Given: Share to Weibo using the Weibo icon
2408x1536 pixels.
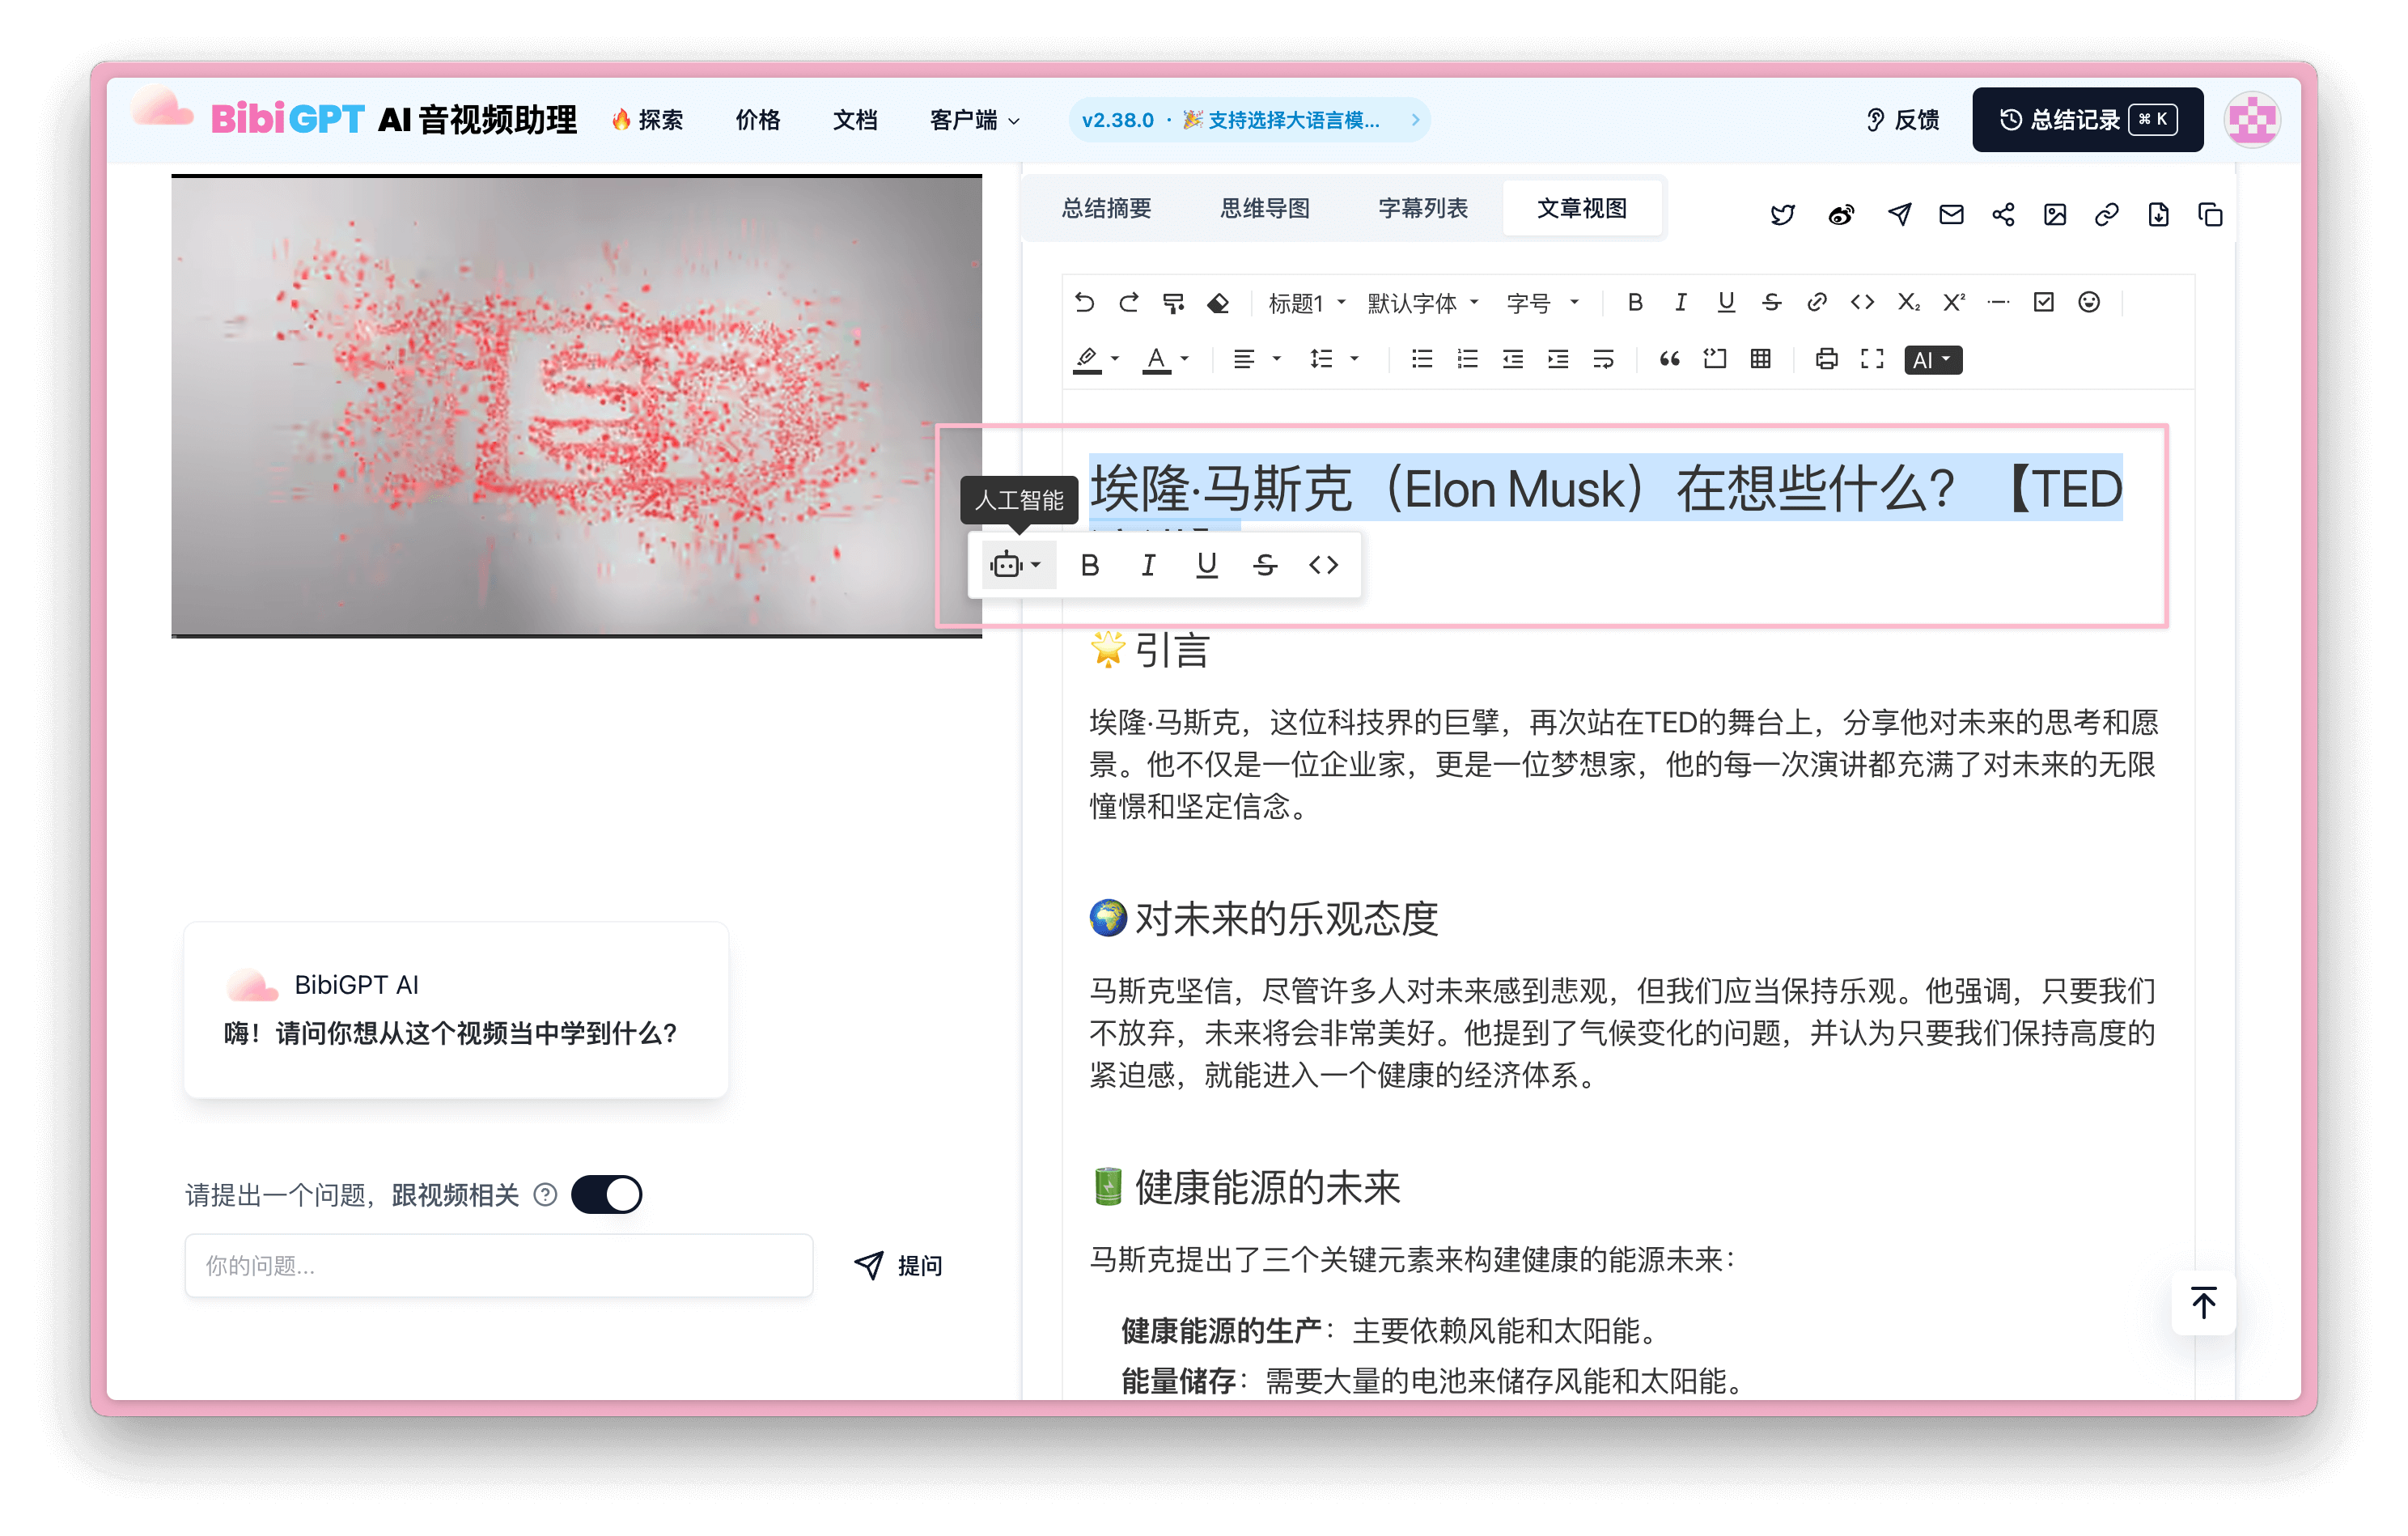Looking at the screenshot, I should click(x=1840, y=214).
